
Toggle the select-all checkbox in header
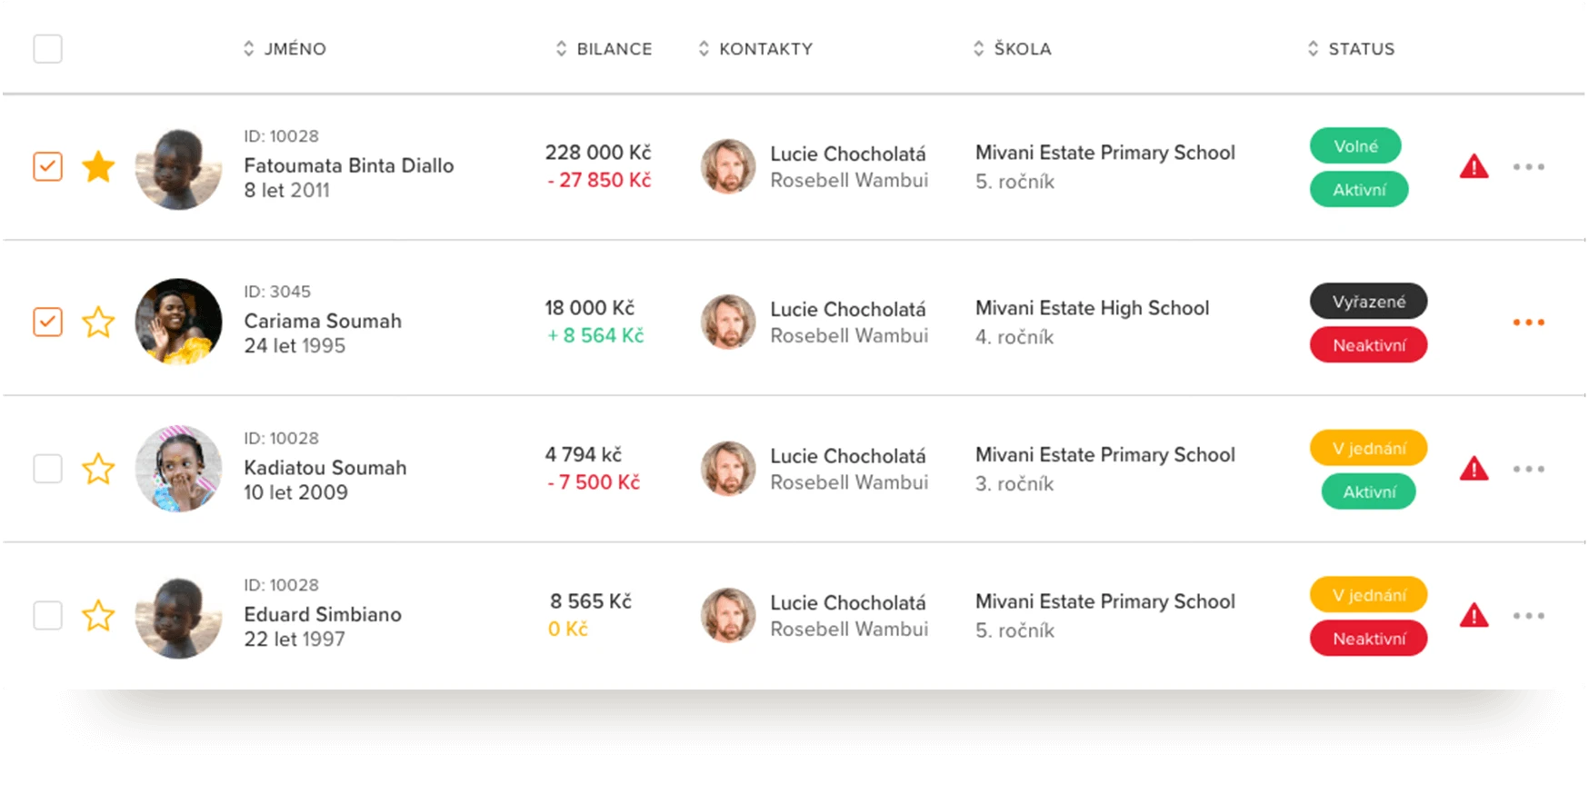(x=47, y=48)
